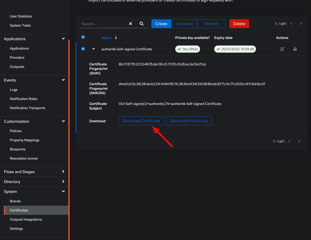Uncheck the authentik Self-signed Certificate row

click(x=83, y=49)
